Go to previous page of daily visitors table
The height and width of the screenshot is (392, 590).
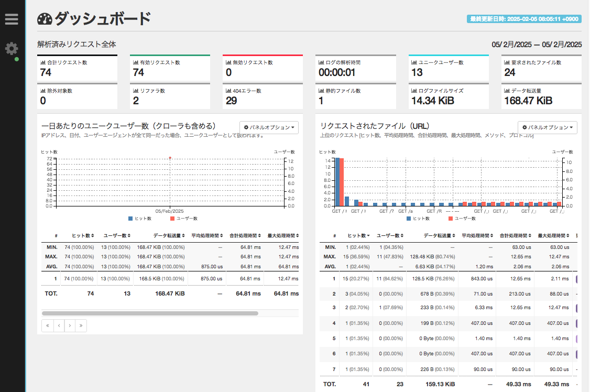coord(59,325)
